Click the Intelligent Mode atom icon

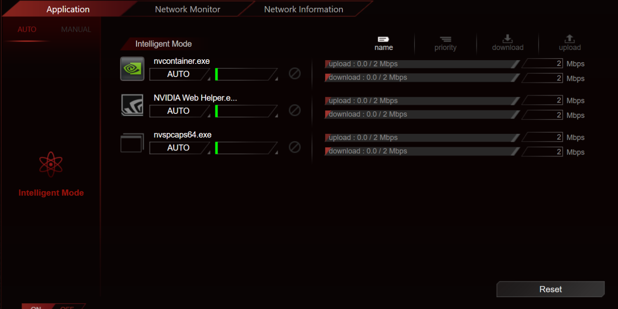point(51,164)
